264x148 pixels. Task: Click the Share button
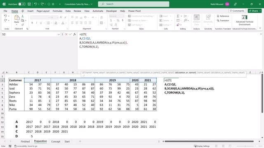click(x=253, y=11)
